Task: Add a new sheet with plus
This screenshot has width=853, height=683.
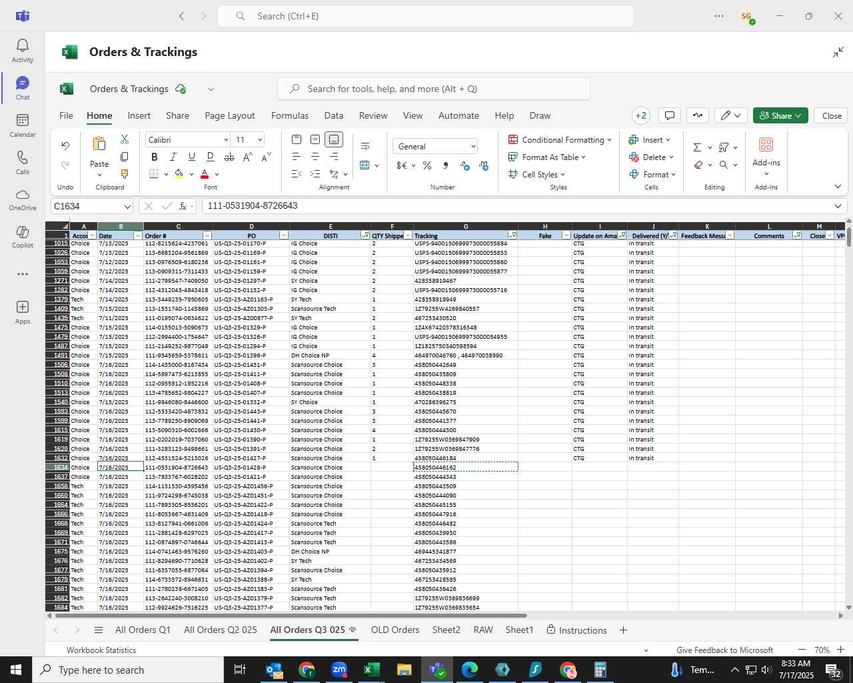Action: tap(623, 630)
